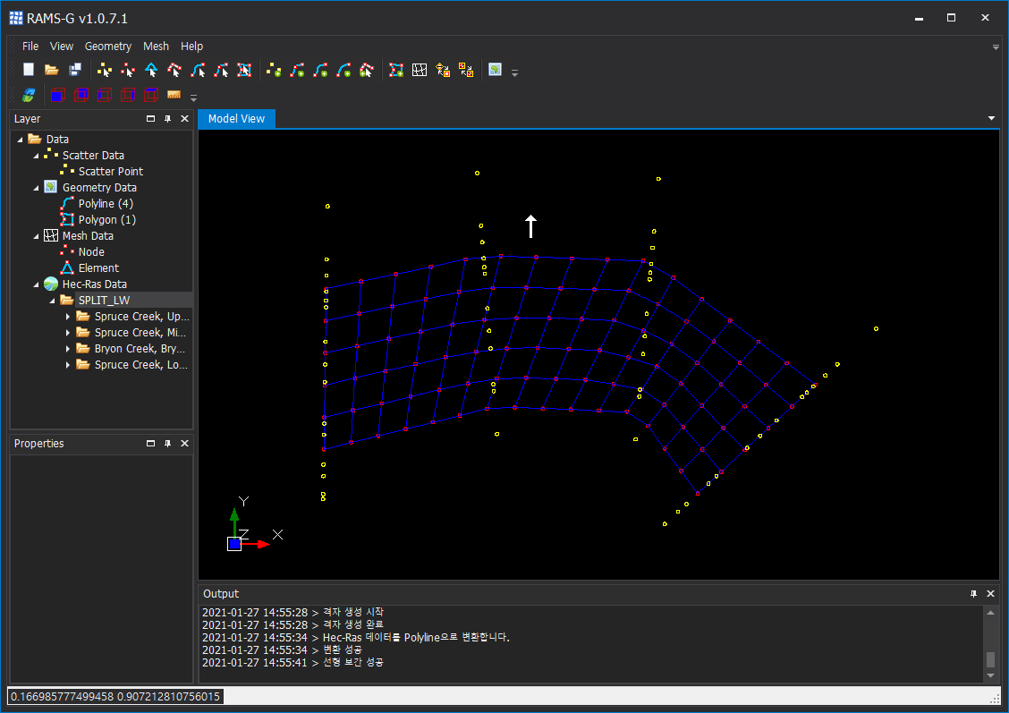
Task: Click the yellow squares conversion icon
Action: [x=466, y=70]
